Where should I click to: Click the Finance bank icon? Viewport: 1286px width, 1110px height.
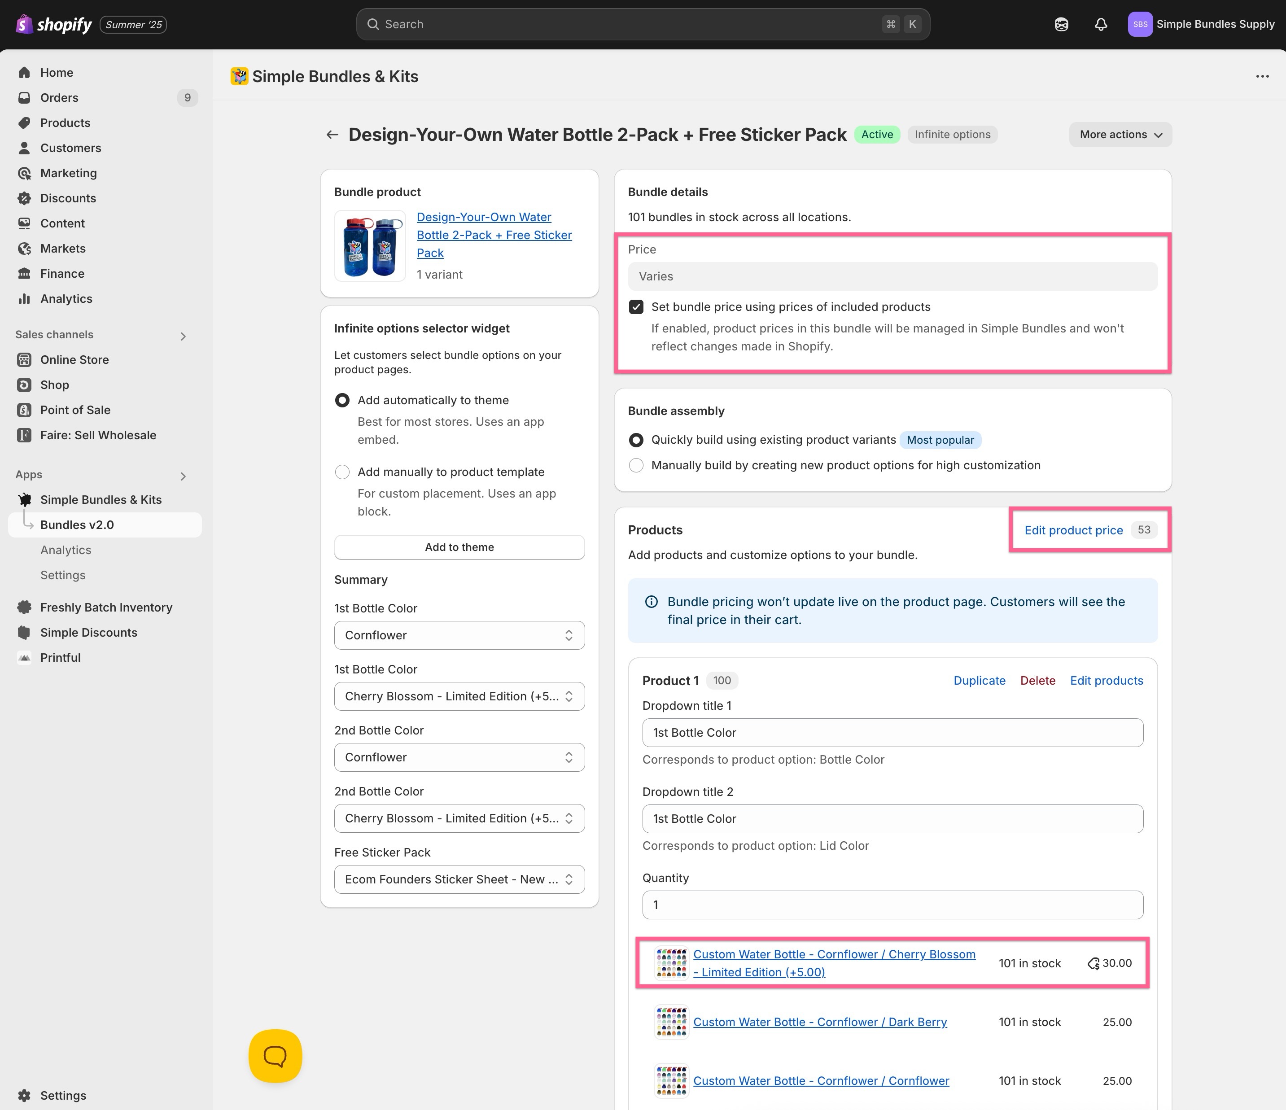[24, 274]
